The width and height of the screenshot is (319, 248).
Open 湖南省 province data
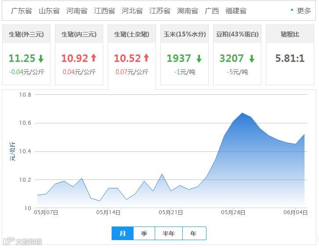click(x=187, y=11)
